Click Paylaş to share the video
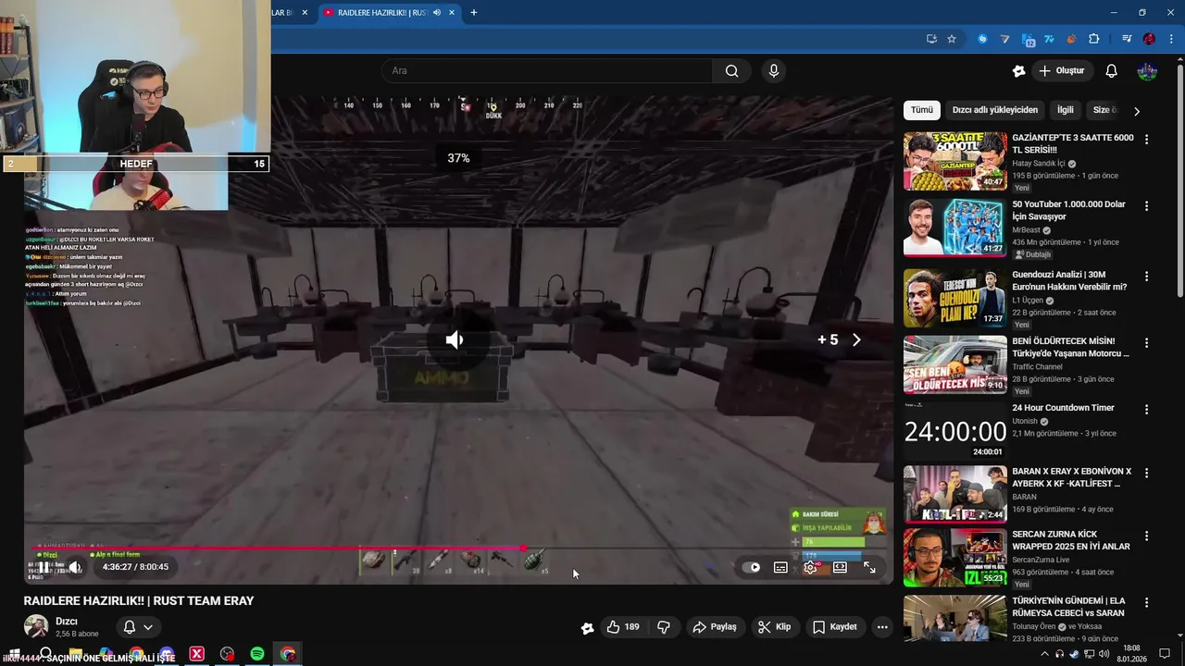The height and width of the screenshot is (666, 1185). coord(715,627)
